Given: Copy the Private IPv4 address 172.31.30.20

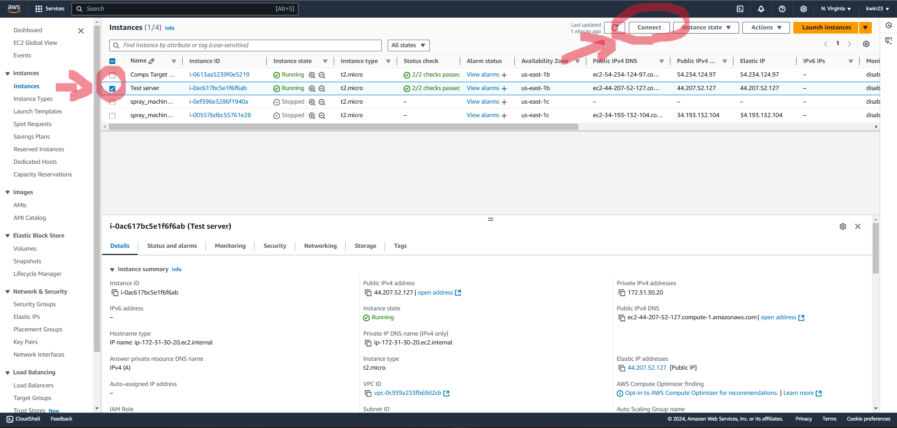Looking at the screenshot, I should (621, 293).
